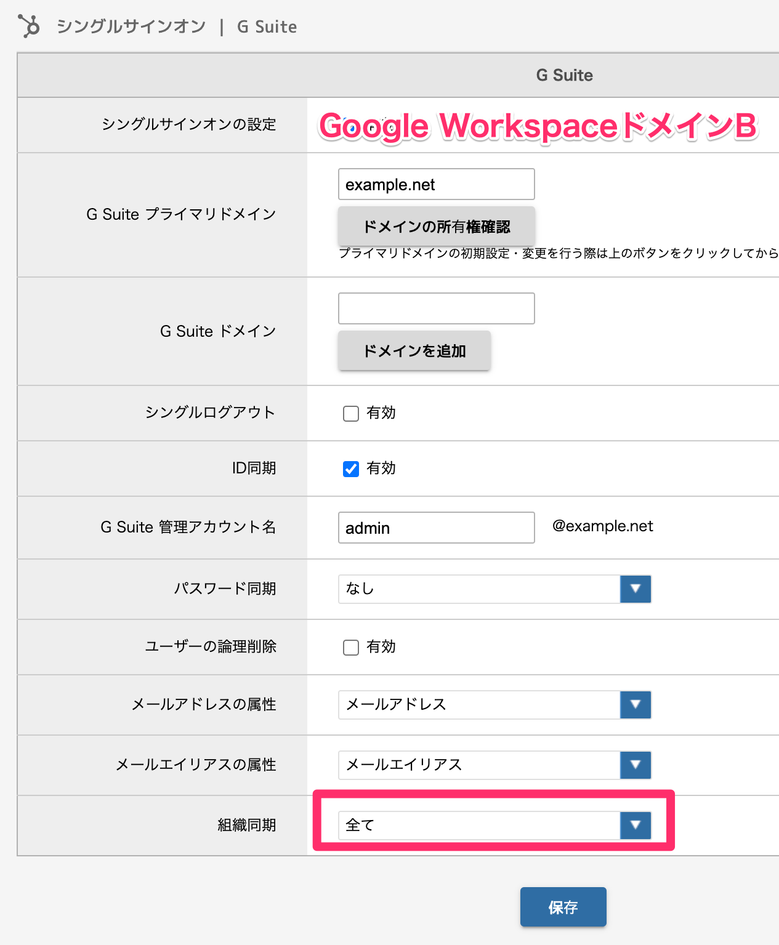779x945 pixels.
Task: Open the 組織同期 dropdown set to 全て
Action: click(x=494, y=826)
